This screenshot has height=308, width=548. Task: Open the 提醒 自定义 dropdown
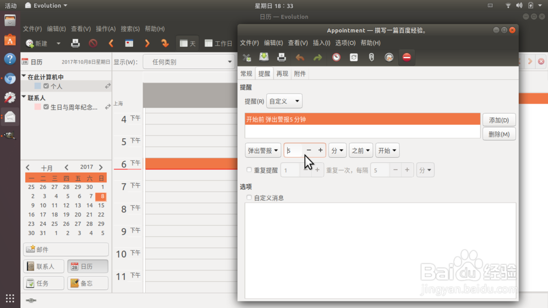coord(284,101)
